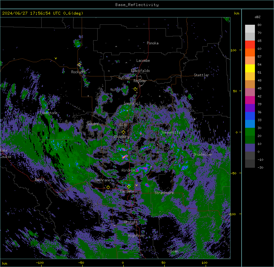Select the royal blue legend swatch near 36
This screenshot has height=267, width=274.
[x=250, y=116]
